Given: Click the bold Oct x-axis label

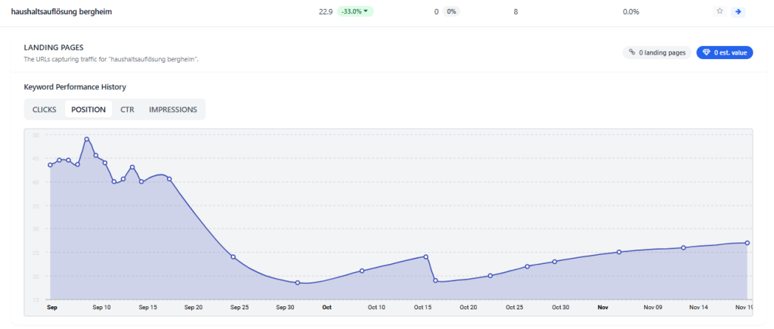Looking at the screenshot, I should tap(327, 307).
